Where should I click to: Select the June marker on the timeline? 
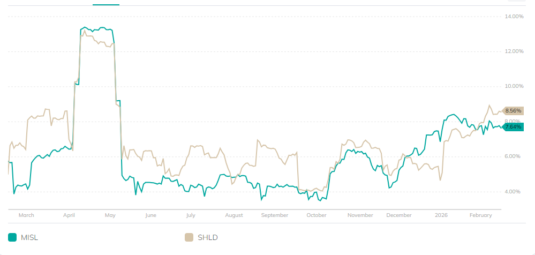[150, 215]
